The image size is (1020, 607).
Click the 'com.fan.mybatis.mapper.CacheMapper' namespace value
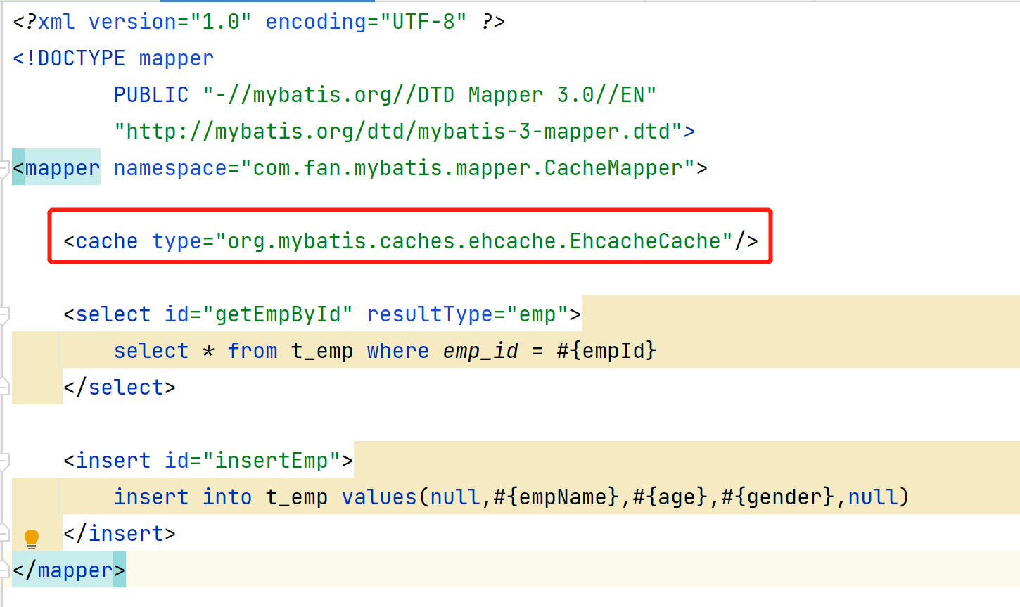468,168
